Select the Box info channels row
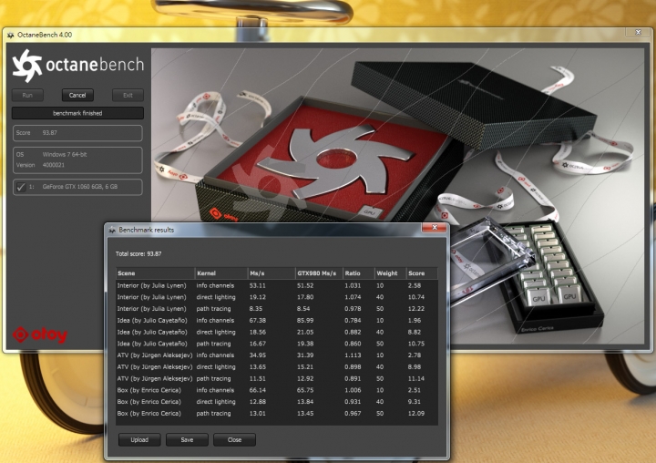The height and width of the screenshot is (463, 656). pyautogui.click(x=277, y=390)
